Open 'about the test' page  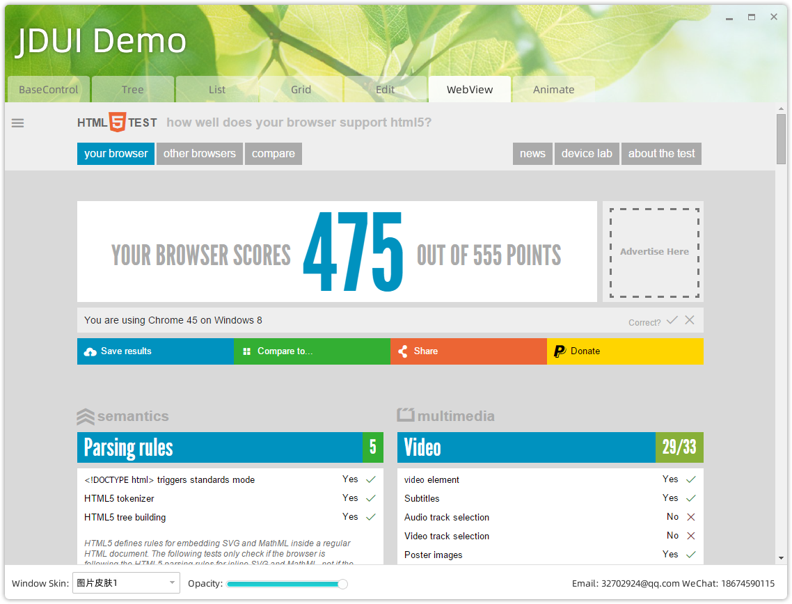pos(661,154)
